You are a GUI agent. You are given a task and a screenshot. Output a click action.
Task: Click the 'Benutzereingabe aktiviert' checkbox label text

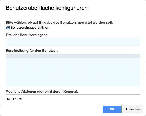pyautogui.click(x=30, y=28)
